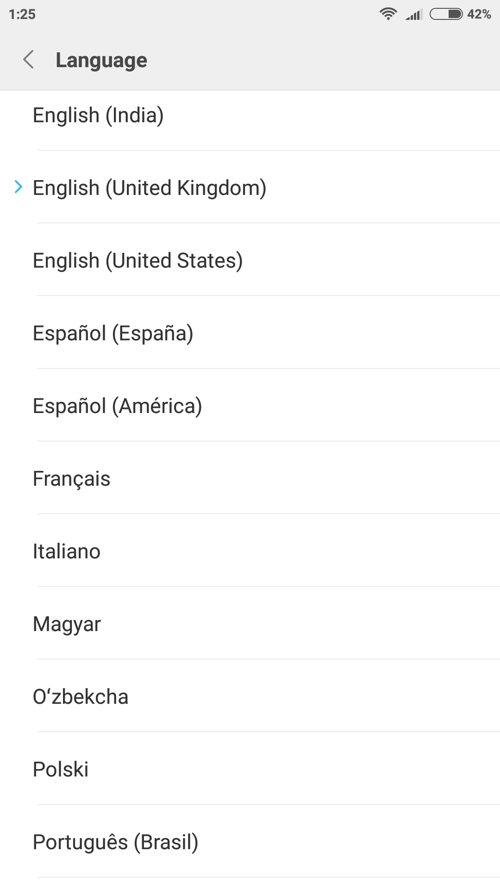Image resolution: width=500 pixels, height=889 pixels.
Task: Set language to Français
Action: pos(72,479)
